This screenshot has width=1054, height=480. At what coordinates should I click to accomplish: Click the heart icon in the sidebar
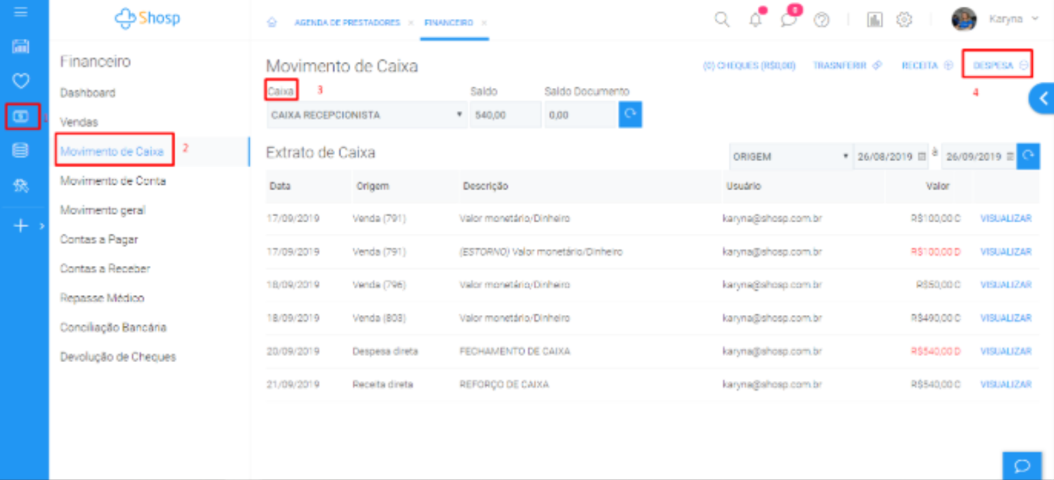[x=20, y=81]
